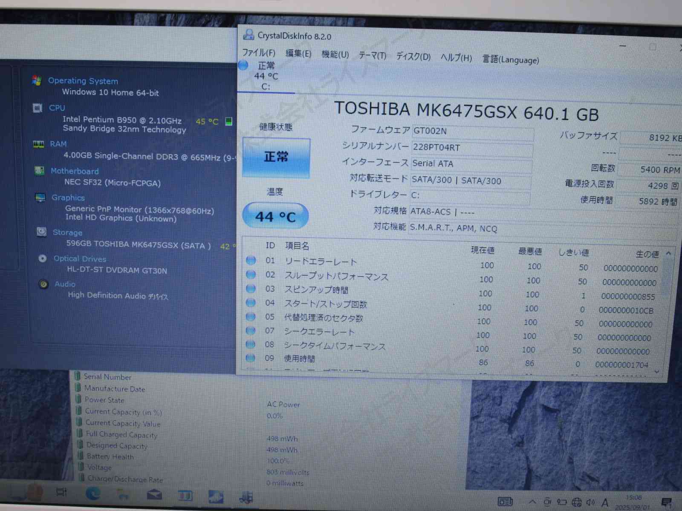This screenshot has height=511, width=682.
Task: Click the taskbar volume icon
Action: [x=590, y=502]
